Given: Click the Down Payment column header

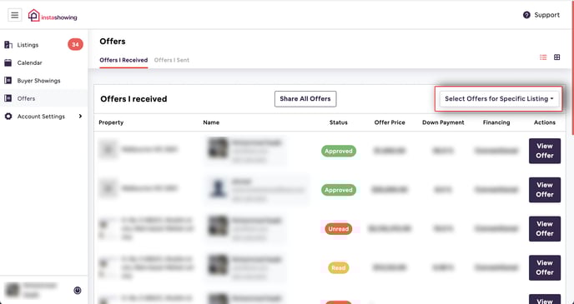Looking at the screenshot, I should point(443,122).
